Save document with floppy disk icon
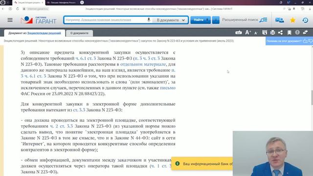 click(x=265, y=33)
